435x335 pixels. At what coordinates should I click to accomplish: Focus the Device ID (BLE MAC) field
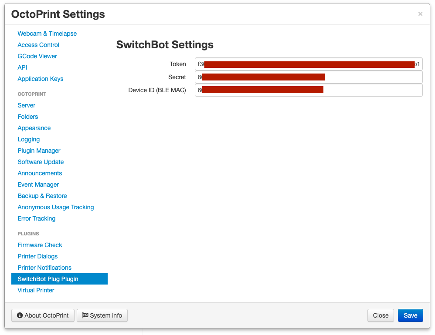click(x=309, y=90)
